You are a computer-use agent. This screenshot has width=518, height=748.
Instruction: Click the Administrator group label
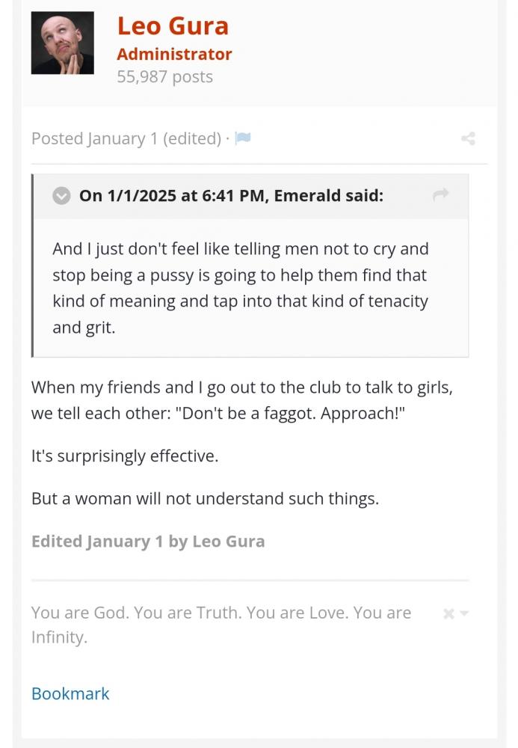click(174, 54)
